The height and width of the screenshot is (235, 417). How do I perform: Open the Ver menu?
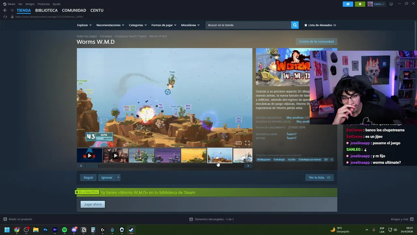tap(21, 4)
